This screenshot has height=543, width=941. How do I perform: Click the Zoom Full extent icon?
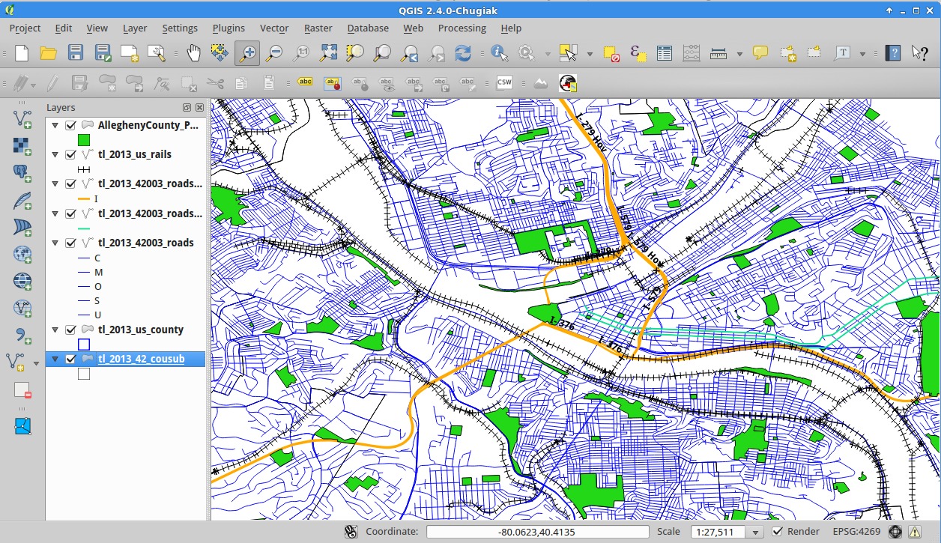(328, 53)
